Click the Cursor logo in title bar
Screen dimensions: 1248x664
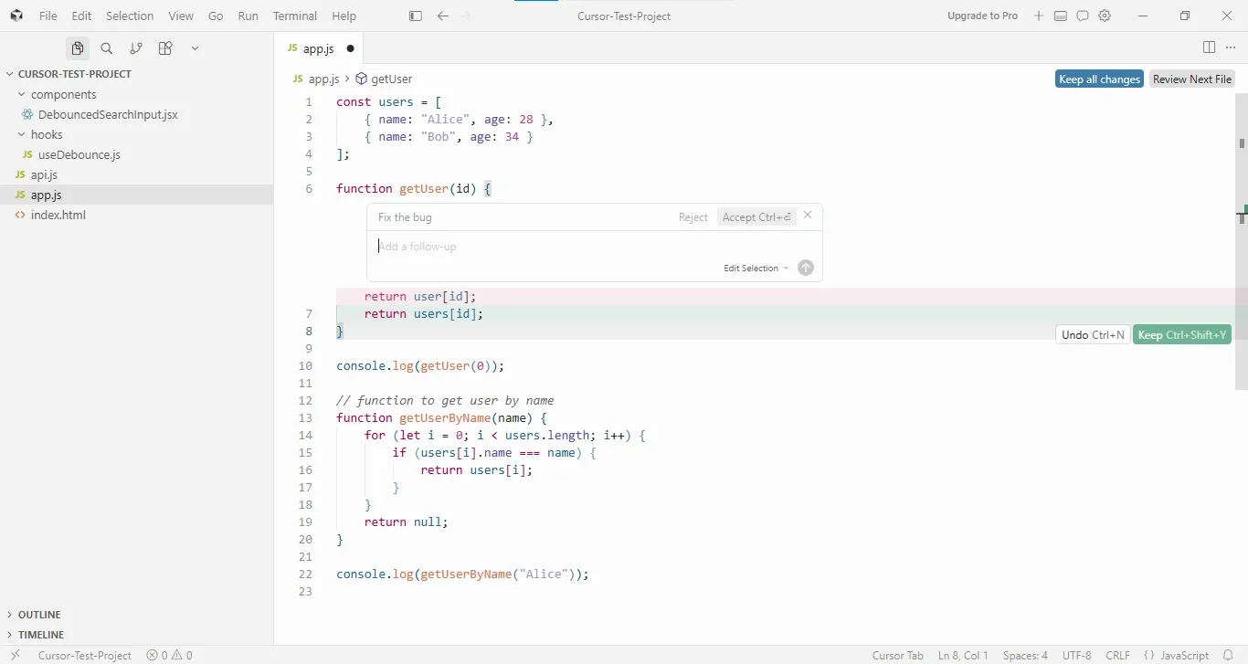[x=16, y=16]
